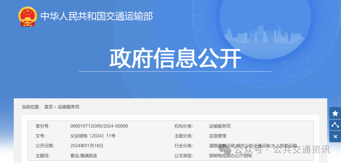Click the 索引号 field label
This screenshot has height=163, width=341.
tap(43, 126)
